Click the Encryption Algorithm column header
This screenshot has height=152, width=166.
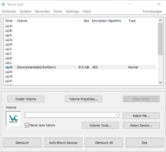(x=109, y=21)
